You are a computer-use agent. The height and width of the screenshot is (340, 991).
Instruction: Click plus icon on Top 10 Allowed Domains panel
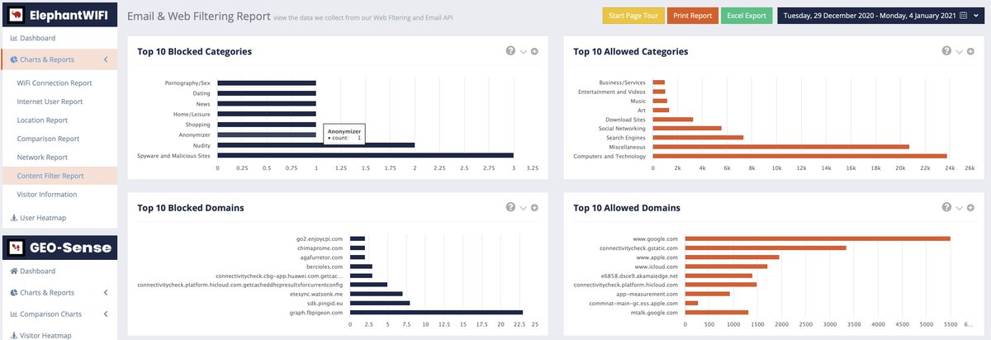point(970,208)
